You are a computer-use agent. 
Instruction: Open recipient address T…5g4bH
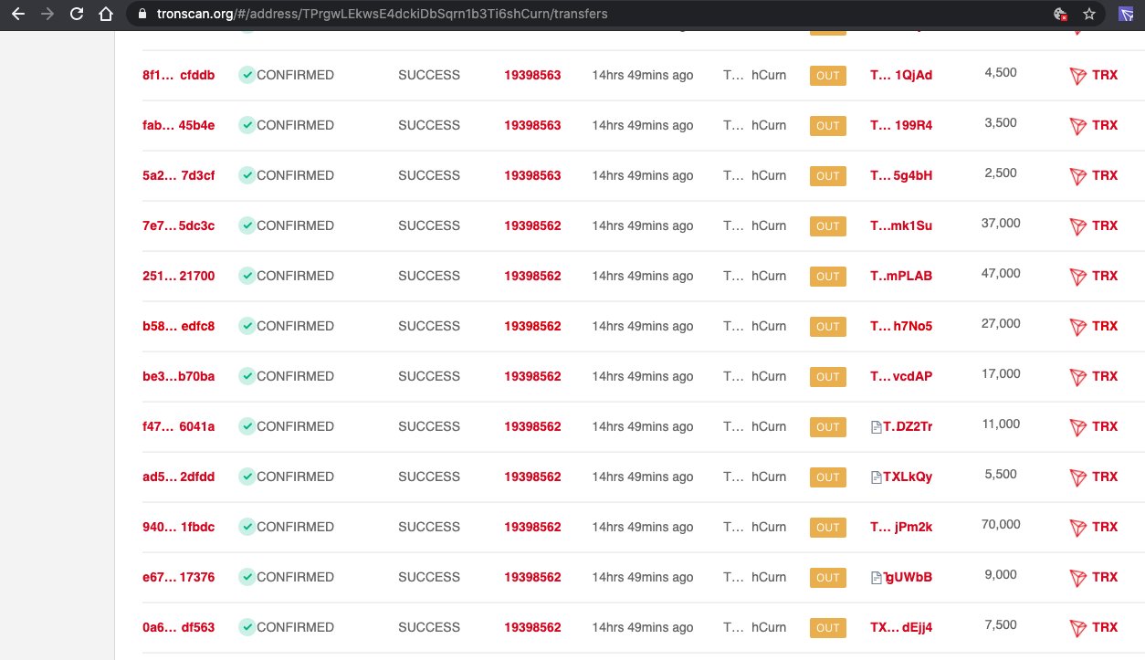coord(901,175)
